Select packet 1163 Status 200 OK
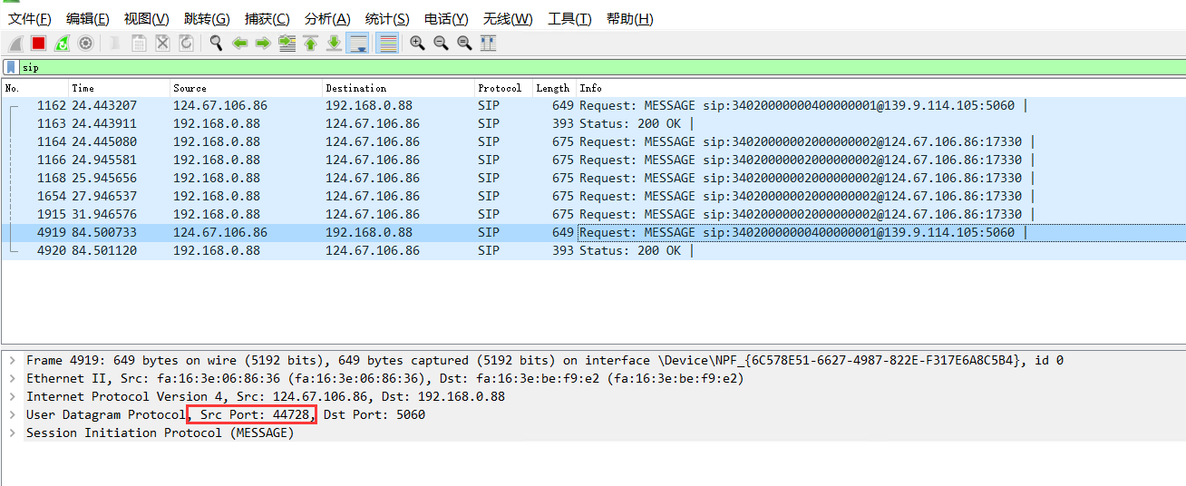 tap(593, 123)
